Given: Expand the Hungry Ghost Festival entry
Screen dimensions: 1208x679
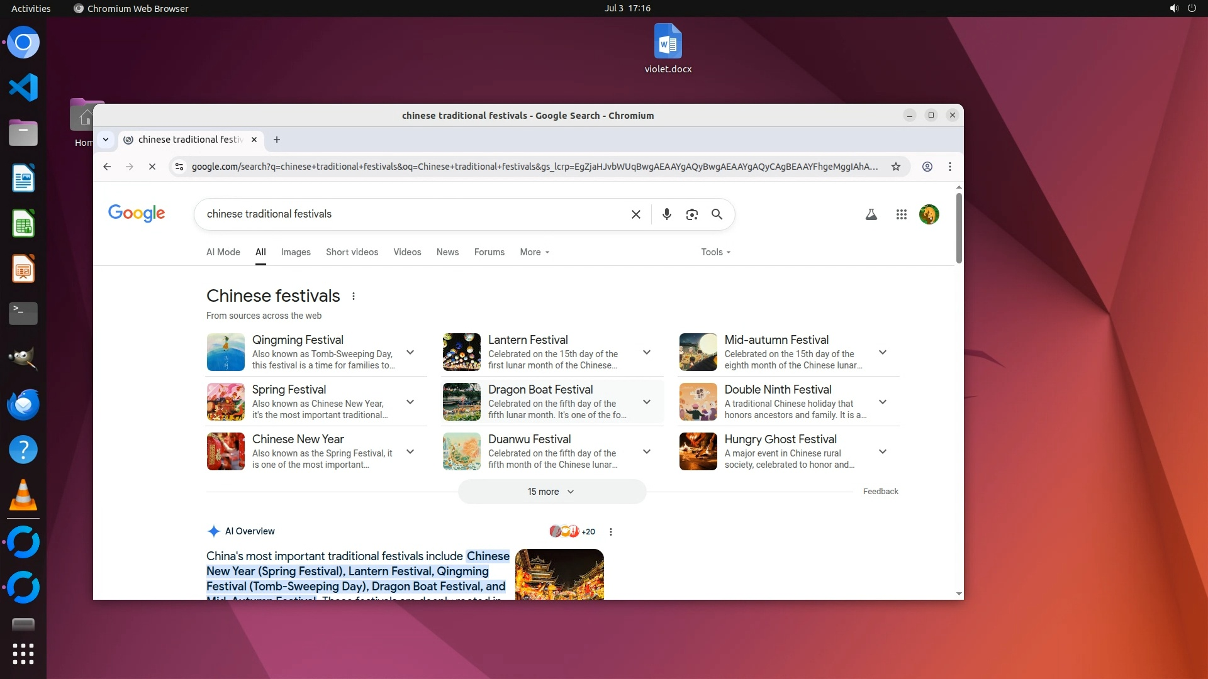Looking at the screenshot, I should tap(882, 451).
